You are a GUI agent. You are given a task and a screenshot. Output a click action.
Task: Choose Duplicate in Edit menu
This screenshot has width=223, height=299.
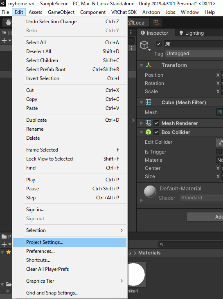[x=70, y=120]
